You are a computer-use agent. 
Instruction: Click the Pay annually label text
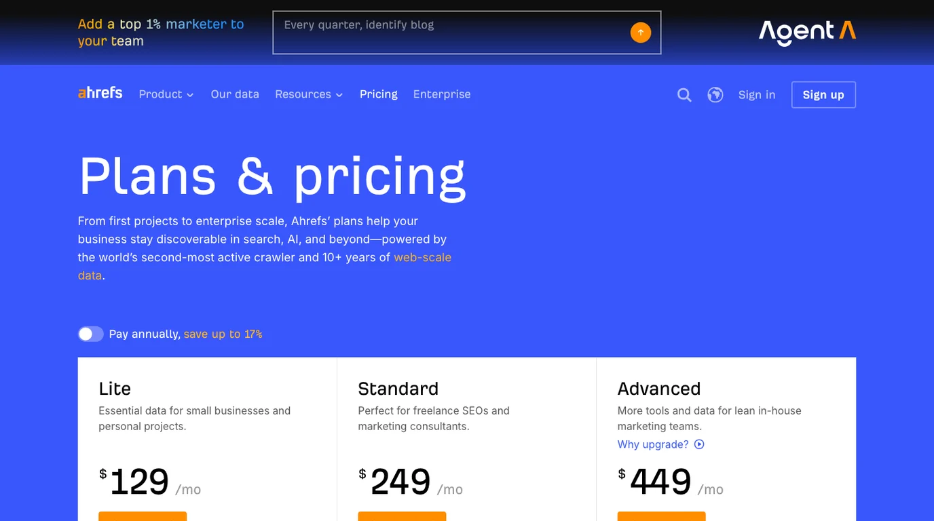pos(145,334)
